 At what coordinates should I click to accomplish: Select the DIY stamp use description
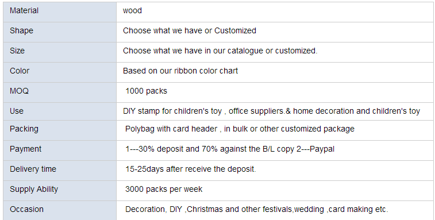(271, 111)
